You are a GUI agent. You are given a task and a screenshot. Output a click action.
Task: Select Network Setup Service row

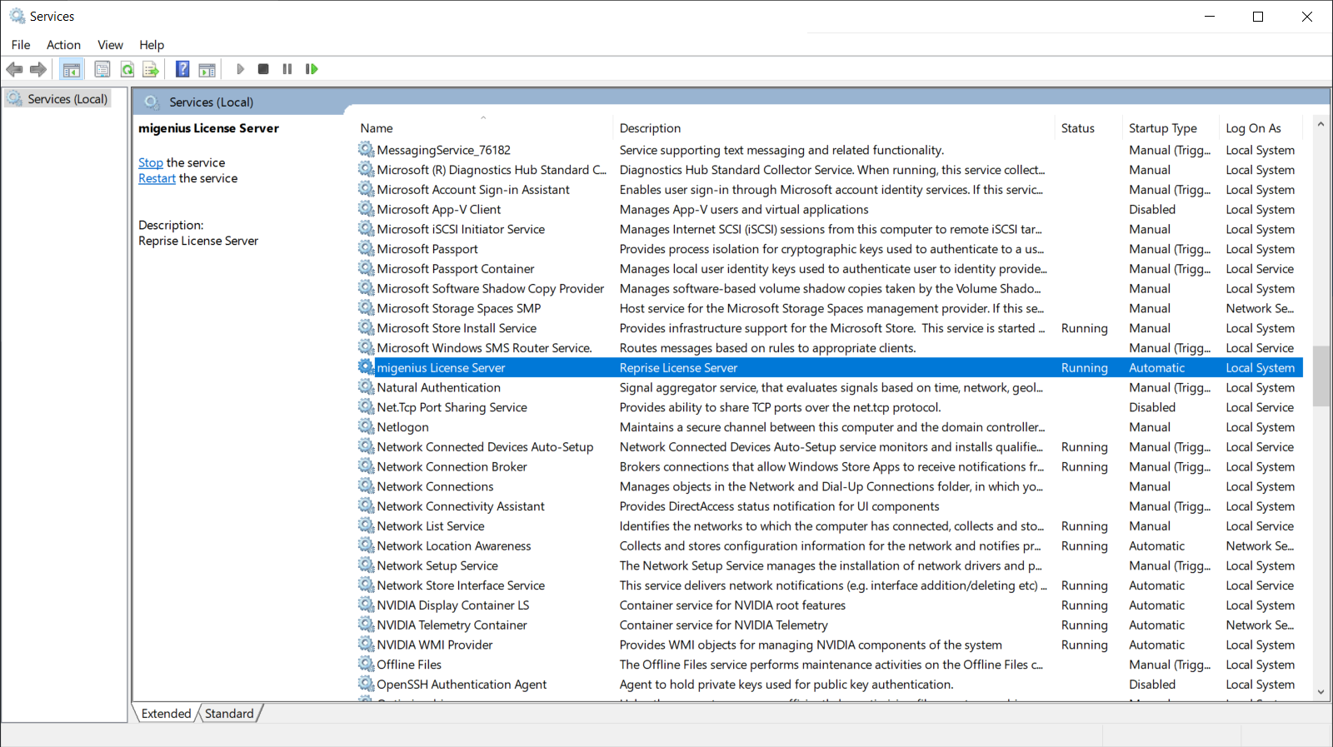[x=437, y=565]
